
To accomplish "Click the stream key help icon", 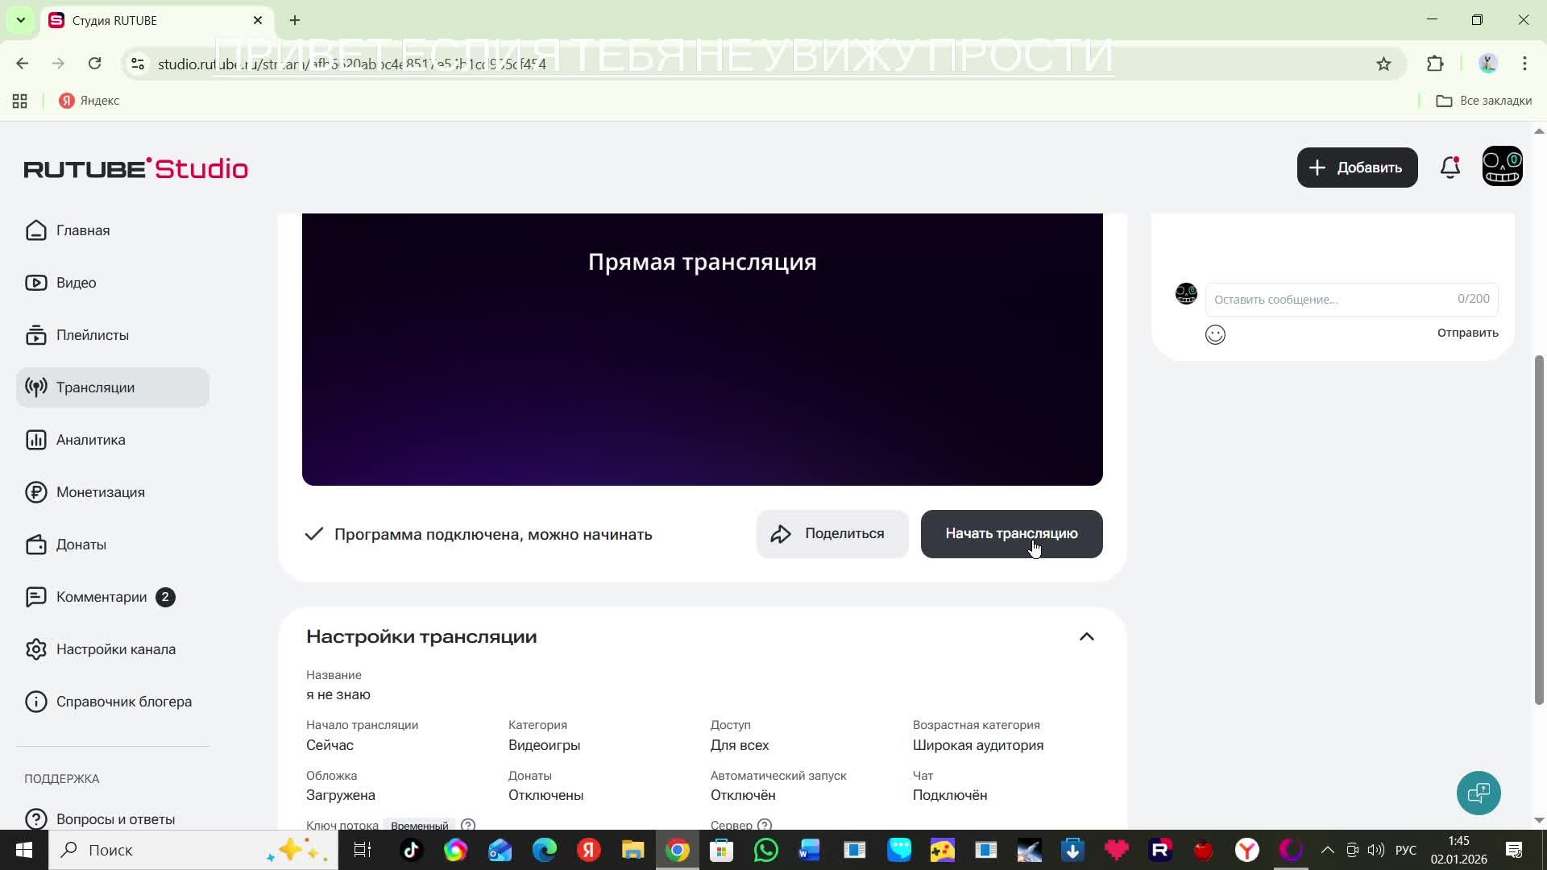I will (x=467, y=825).
